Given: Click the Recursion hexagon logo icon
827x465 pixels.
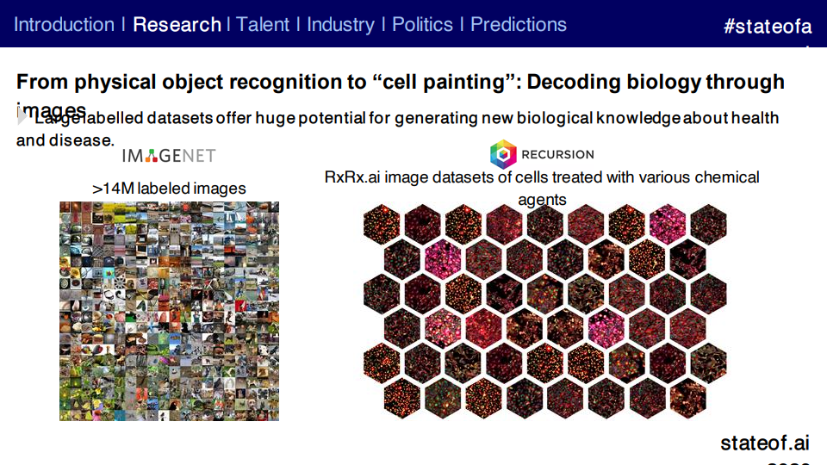Looking at the screenshot, I should click(503, 154).
